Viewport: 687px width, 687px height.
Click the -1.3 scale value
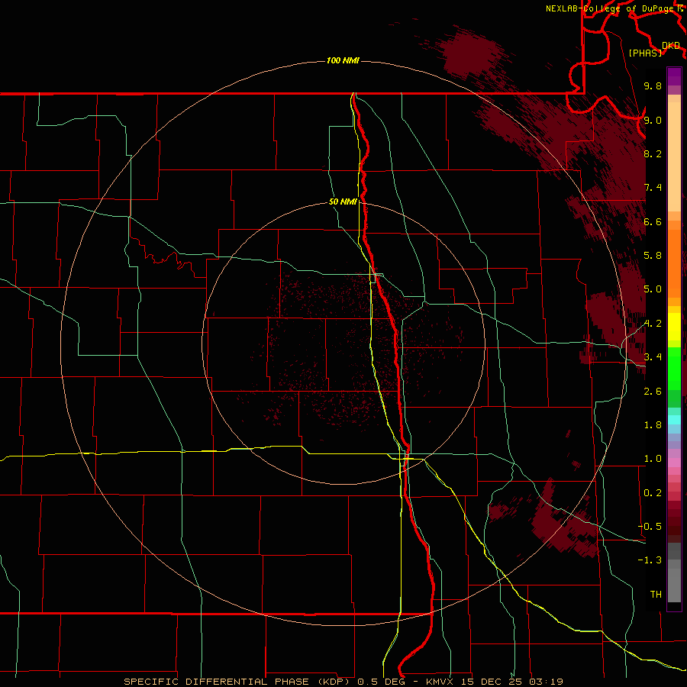[650, 560]
